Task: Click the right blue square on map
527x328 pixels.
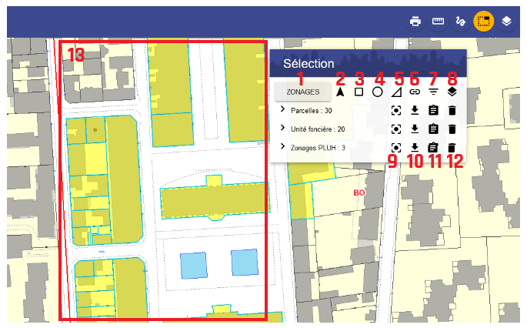Action: pyautogui.click(x=245, y=262)
